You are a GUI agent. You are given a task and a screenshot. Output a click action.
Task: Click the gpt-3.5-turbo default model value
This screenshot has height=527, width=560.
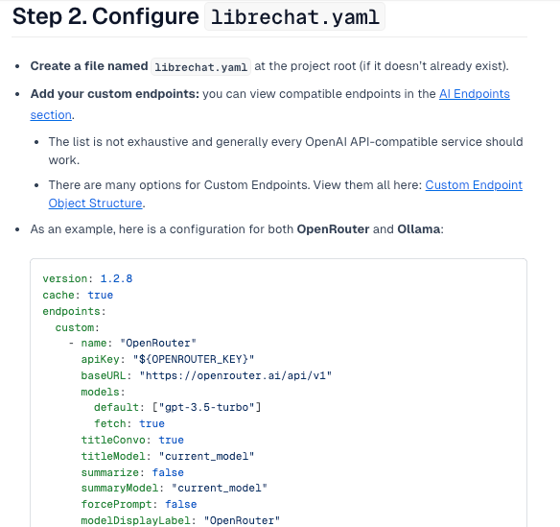point(207,407)
